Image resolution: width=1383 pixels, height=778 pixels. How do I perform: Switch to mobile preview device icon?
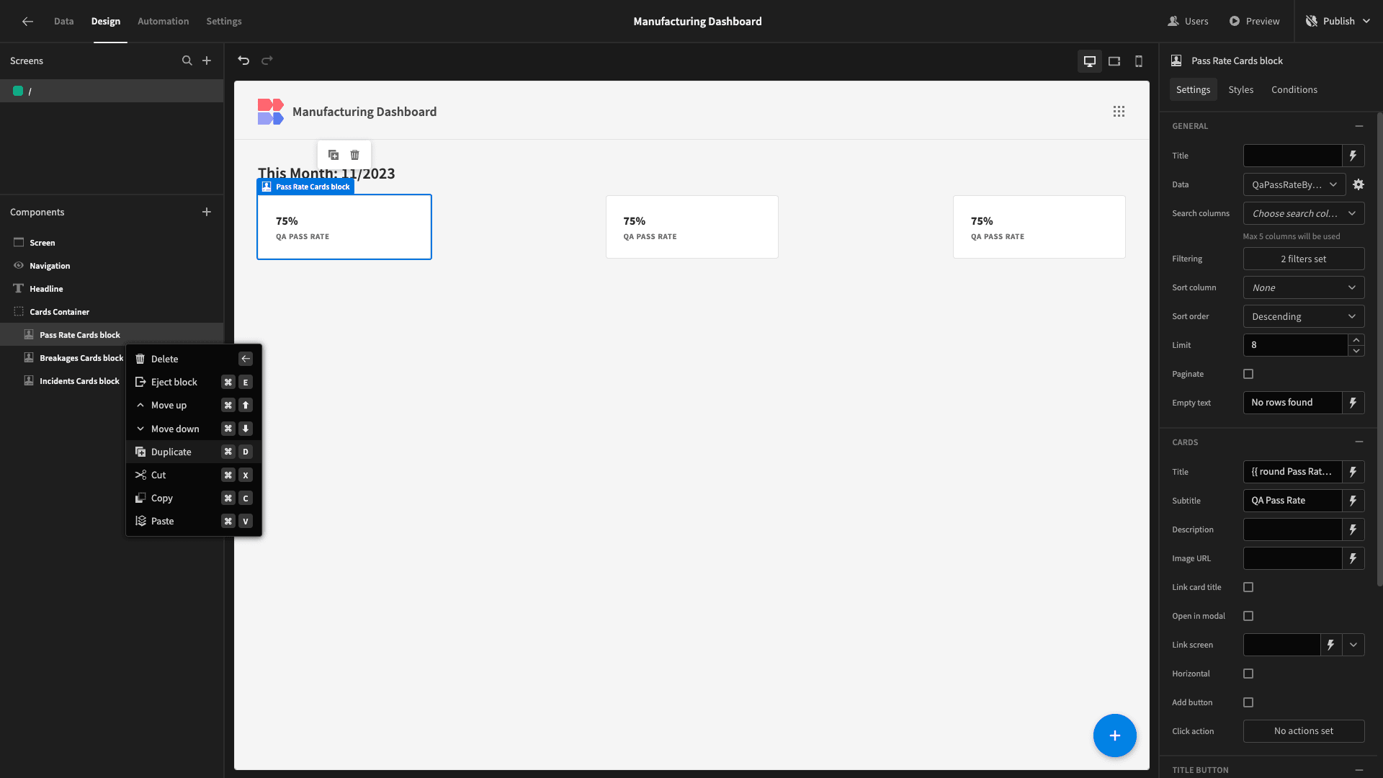pyautogui.click(x=1139, y=61)
